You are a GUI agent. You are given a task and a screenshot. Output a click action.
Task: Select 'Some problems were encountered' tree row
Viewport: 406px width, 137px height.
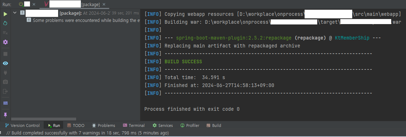75,20
